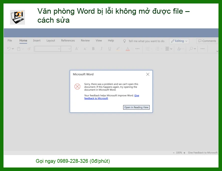
Task: Click the Numbering list icon
Action: point(158,49)
